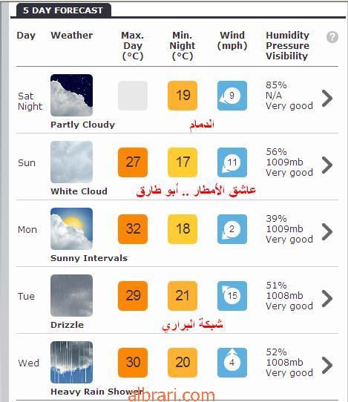
Task: Click the help question mark icon
Action: coord(332,37)
